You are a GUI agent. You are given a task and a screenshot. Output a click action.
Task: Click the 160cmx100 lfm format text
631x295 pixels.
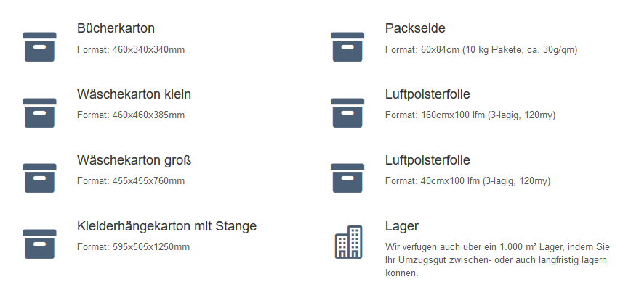coord(470,115)
